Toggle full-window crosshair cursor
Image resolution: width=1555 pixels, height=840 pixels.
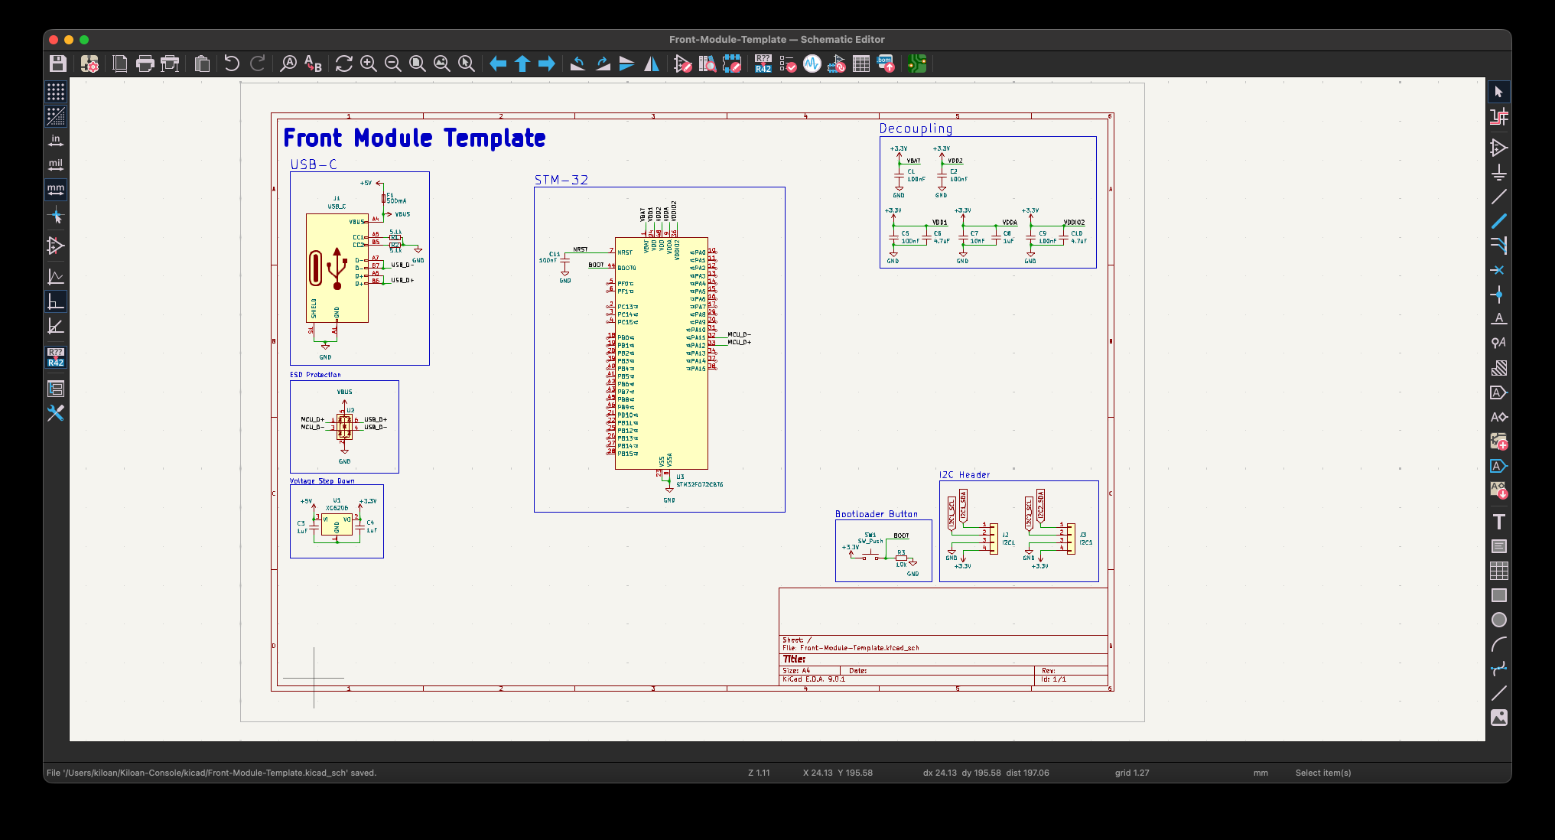tap(56, 217)
